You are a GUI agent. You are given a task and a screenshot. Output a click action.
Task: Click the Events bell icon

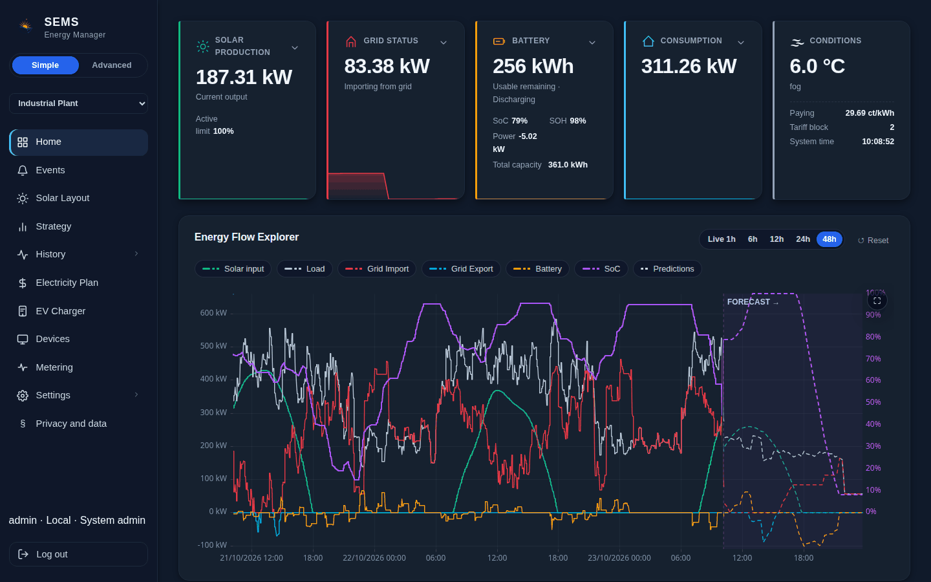23,170
